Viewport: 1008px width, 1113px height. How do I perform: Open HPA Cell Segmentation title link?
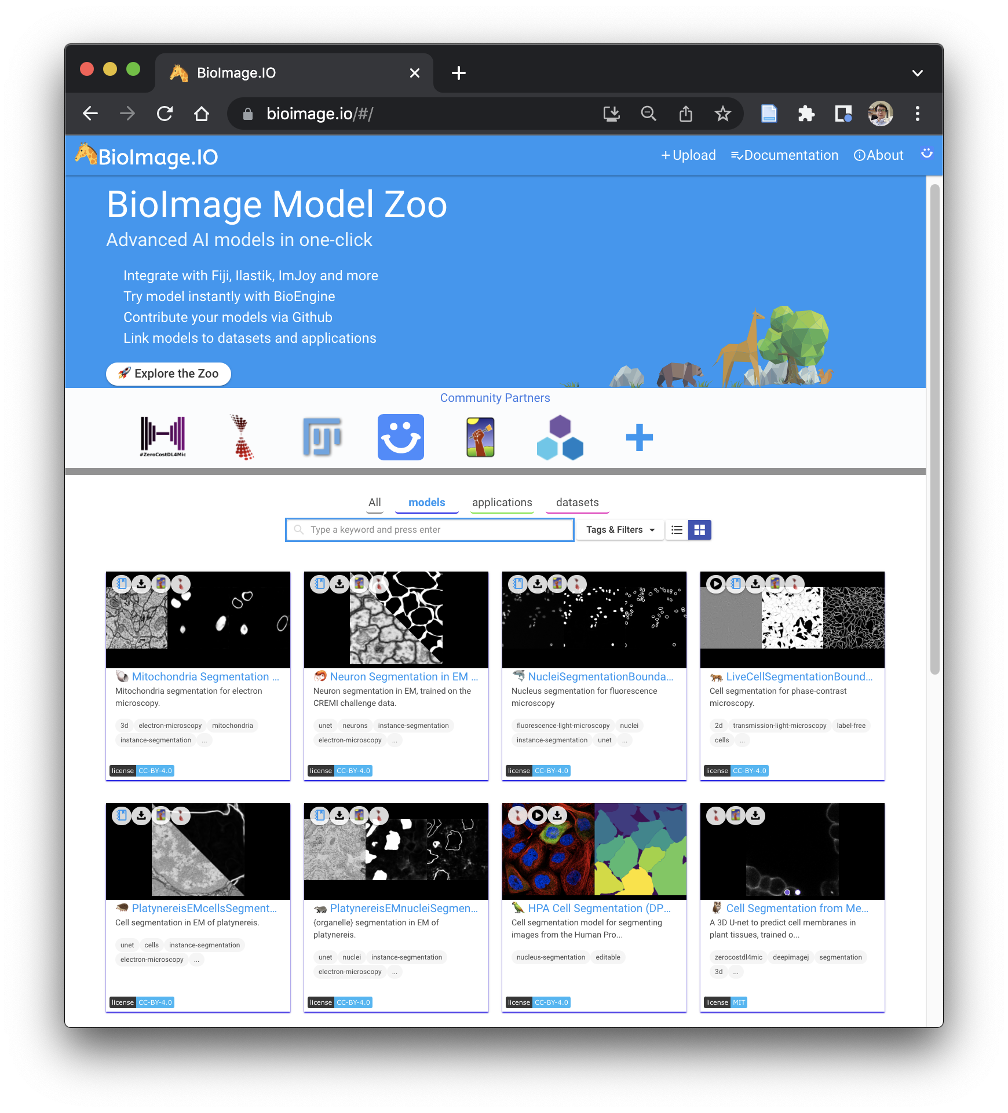[599, 908]
